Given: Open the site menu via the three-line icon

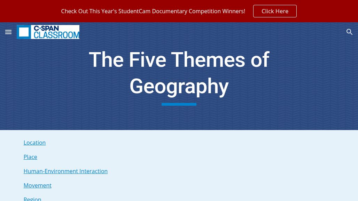Looking at the screenshot, I should [x=8, y=32].
